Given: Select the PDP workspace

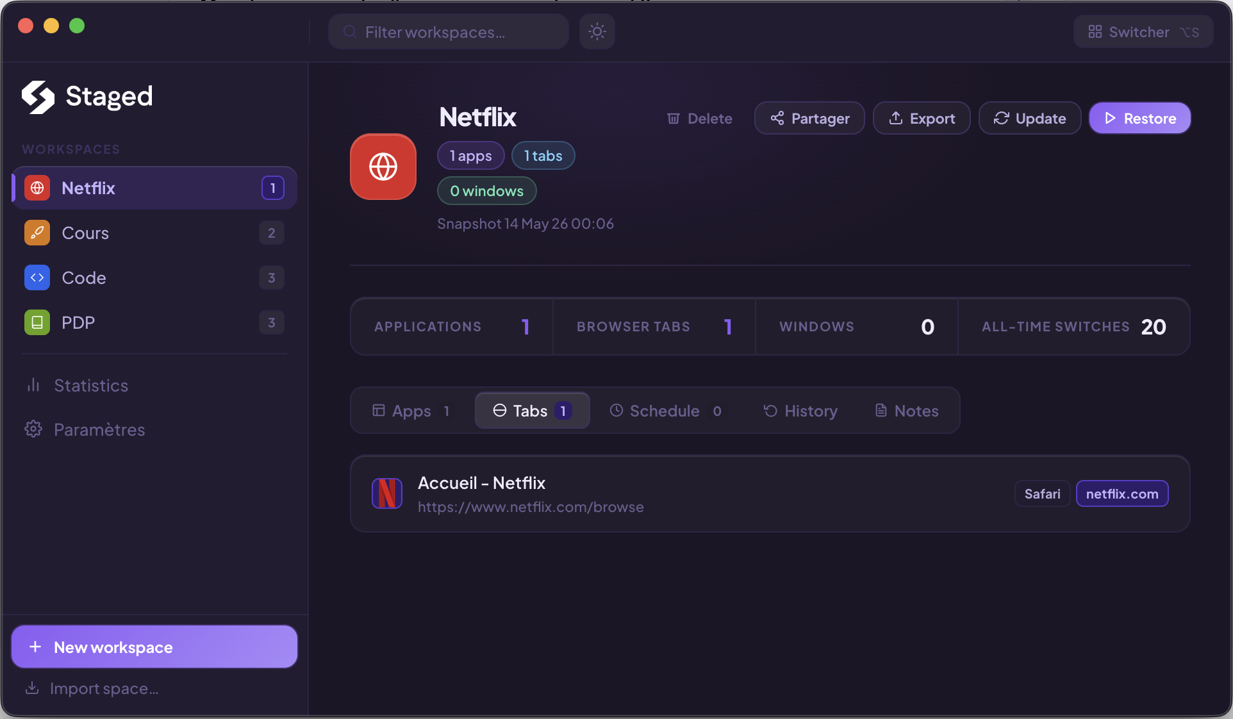Looking at the screenshot, I should (x=154, y=322).
